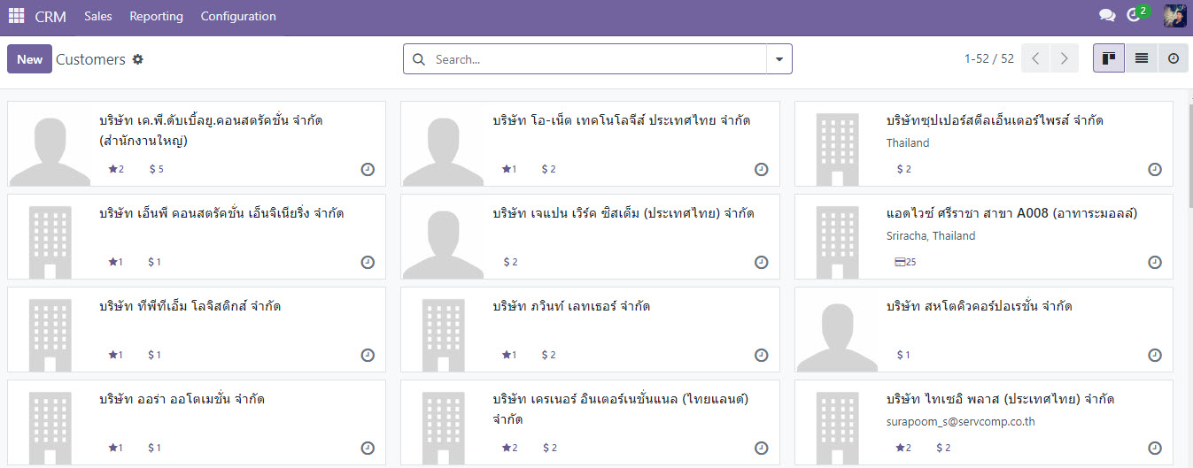Open the Reporting dropdown menu
The width and height of the screenshot is (1193, 468).
156,16
